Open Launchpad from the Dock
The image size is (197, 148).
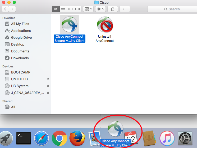coord(6,138)
